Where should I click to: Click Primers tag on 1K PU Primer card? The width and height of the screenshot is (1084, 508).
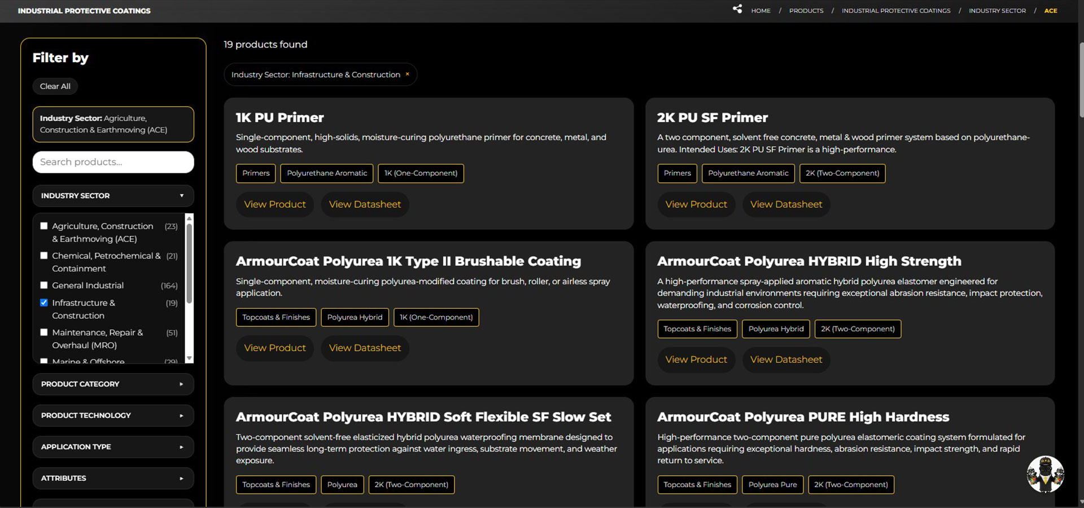[x=256, y=173]
